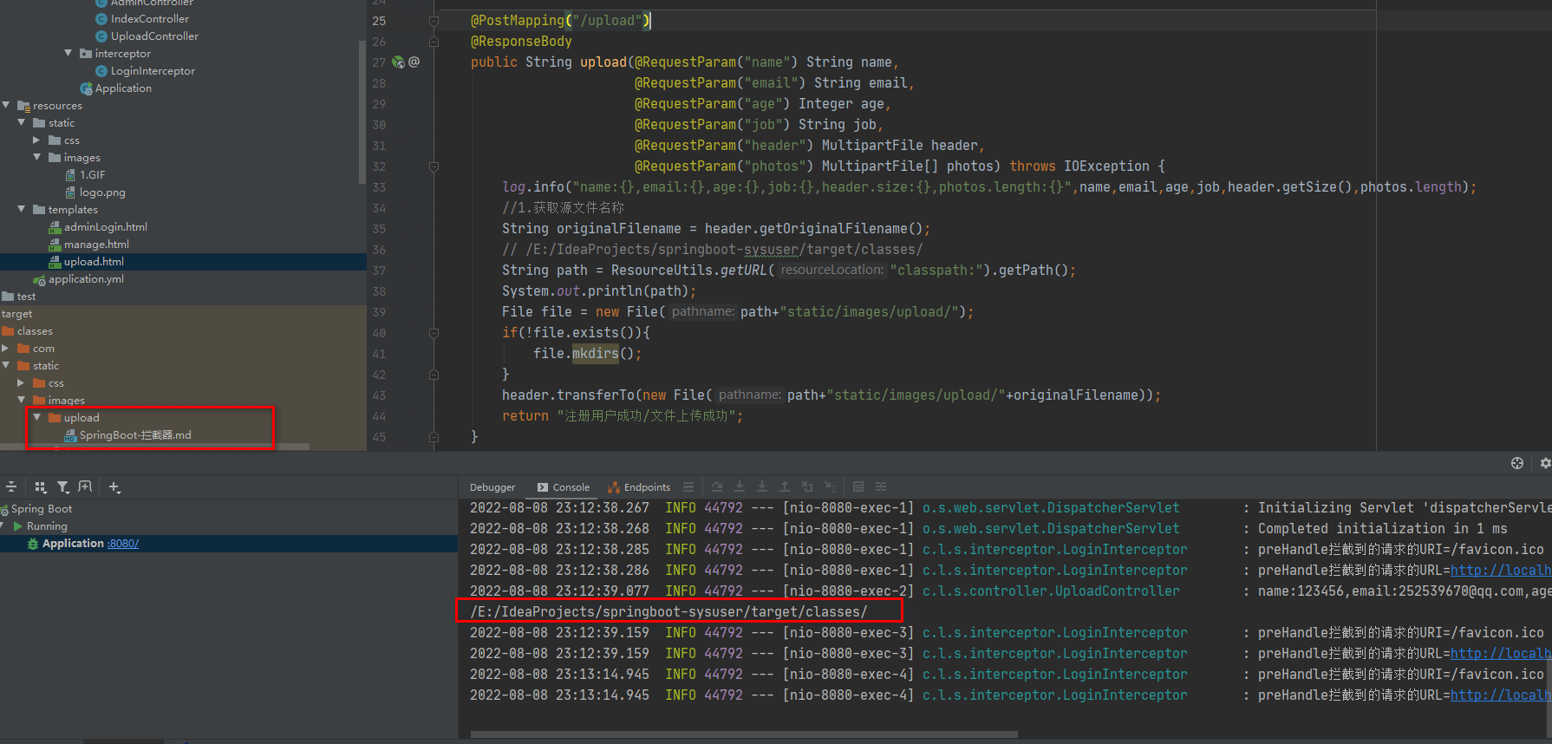The width and height of the screenshot is (1552, 744).
Task: Collapse the interceptor package node
Action: point(68,53)
